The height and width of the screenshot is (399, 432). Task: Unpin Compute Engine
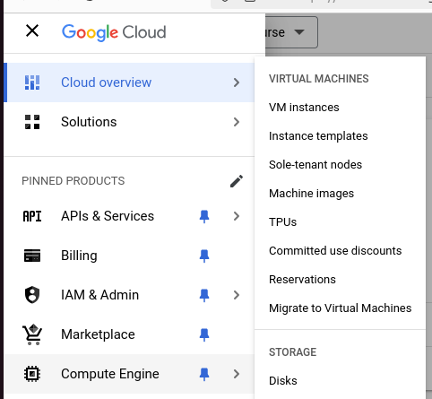[204, 374]
